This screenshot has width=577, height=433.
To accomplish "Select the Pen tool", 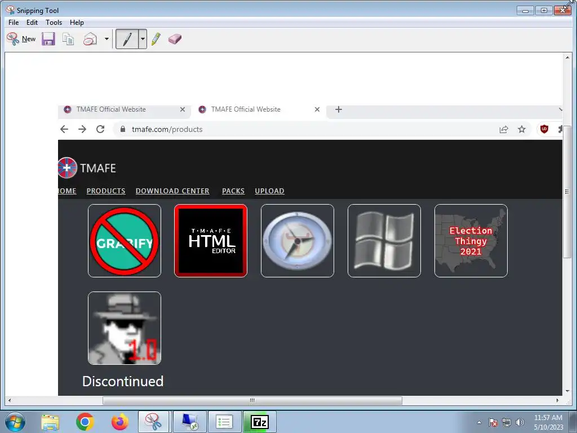I will pyautogui.click(x=127, y=39).
